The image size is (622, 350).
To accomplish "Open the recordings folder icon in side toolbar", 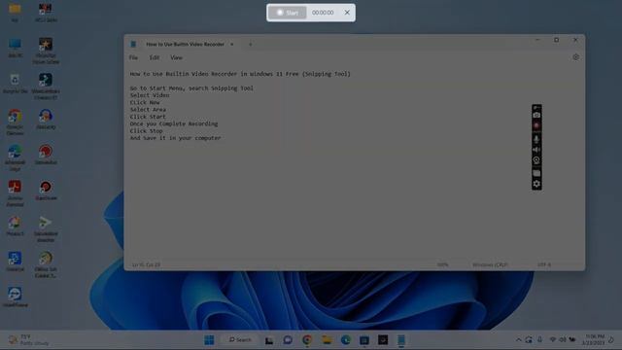I will [536, 173].
